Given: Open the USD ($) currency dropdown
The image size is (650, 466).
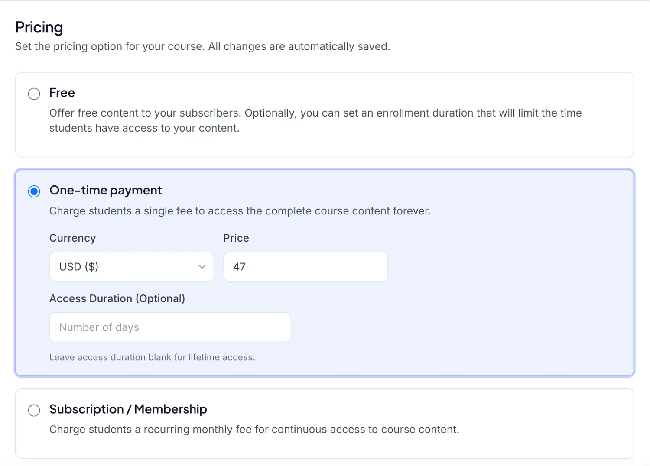Looking at the screenshot, I should coord(131,267).
